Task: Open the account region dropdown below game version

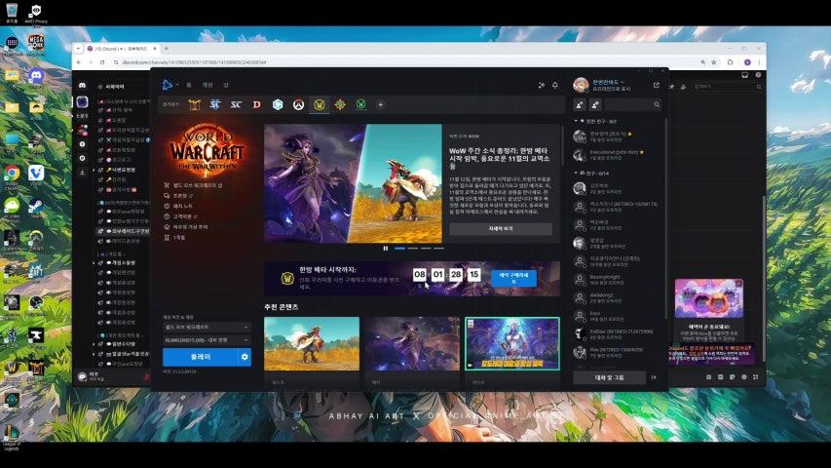Action: 206,339
